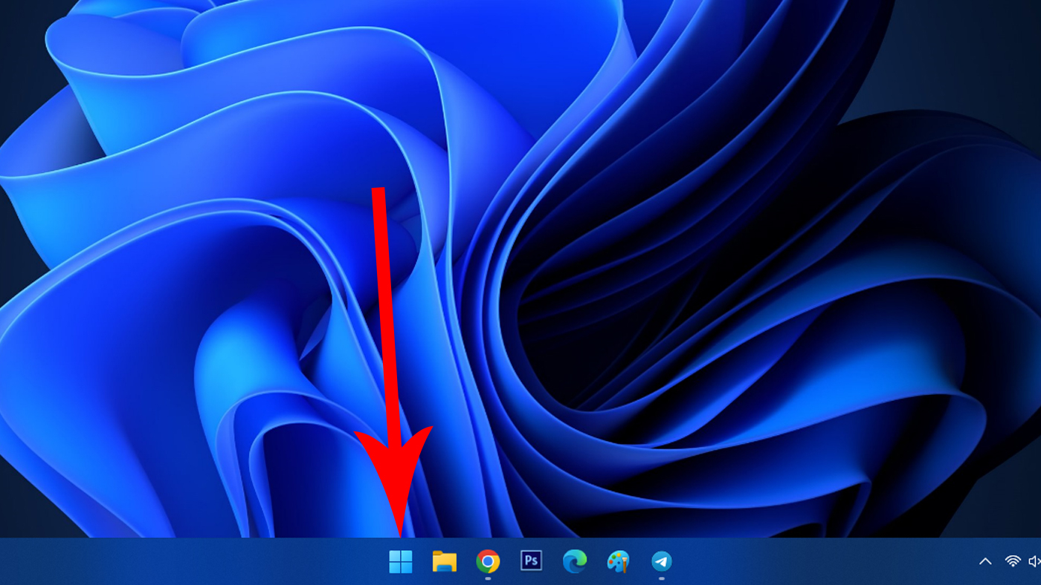Image resolution: width=1041 pixels, height=585 pixels.
Task: Open the Paint app
Action: pyautogui.click(x=618, y=562)
